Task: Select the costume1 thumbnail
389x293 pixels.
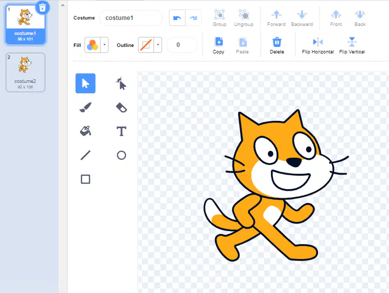Action: point(25,24)
